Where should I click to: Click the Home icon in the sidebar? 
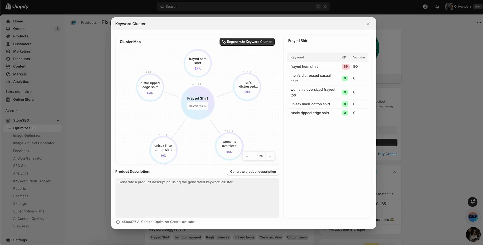coord(8,21)
